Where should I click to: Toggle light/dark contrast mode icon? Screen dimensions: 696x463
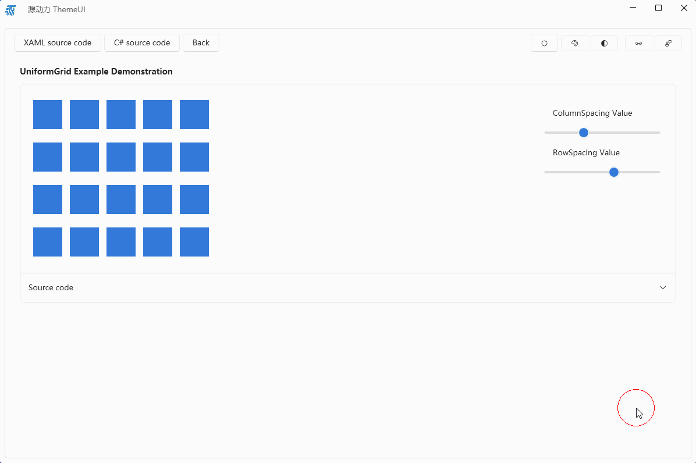click(x=604, y=43)
